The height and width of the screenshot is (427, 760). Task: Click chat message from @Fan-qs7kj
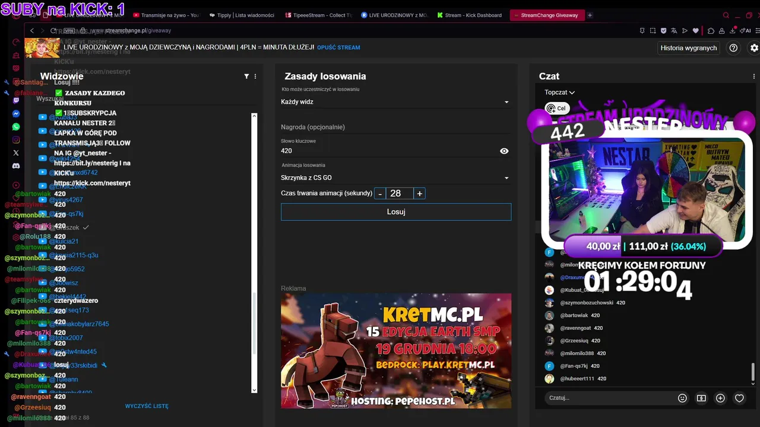coord(573,367)
